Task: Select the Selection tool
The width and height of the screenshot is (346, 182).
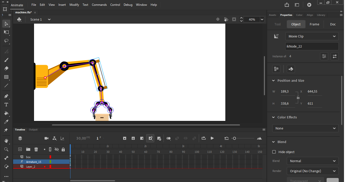Action: [x=6, y=24]
